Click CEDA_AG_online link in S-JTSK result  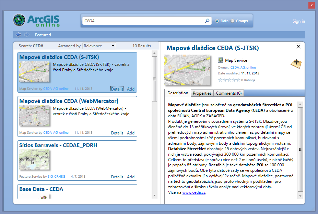click(x=56, y=88)
